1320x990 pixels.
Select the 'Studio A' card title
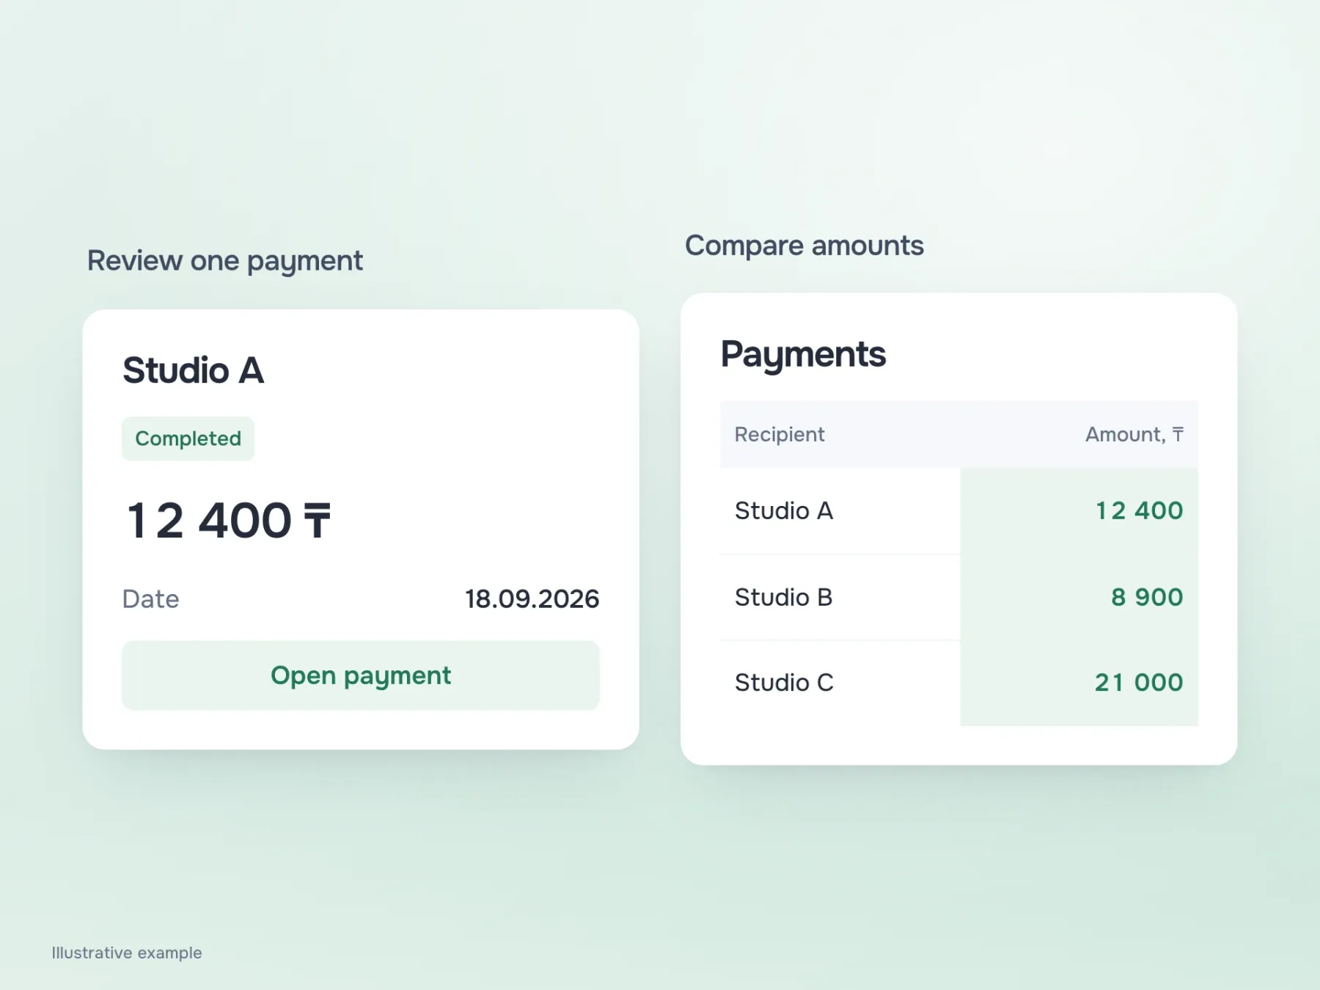[193, 370]
